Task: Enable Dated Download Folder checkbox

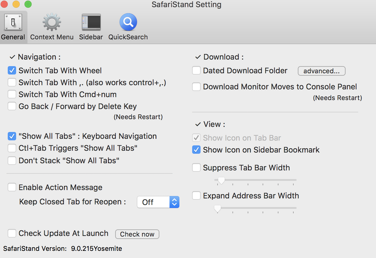Action: click(x=196, y=71)
